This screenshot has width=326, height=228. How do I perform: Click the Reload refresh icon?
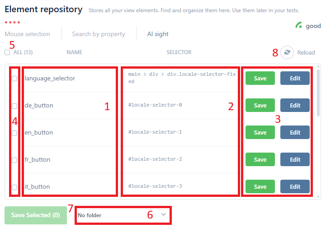point(287,52)
